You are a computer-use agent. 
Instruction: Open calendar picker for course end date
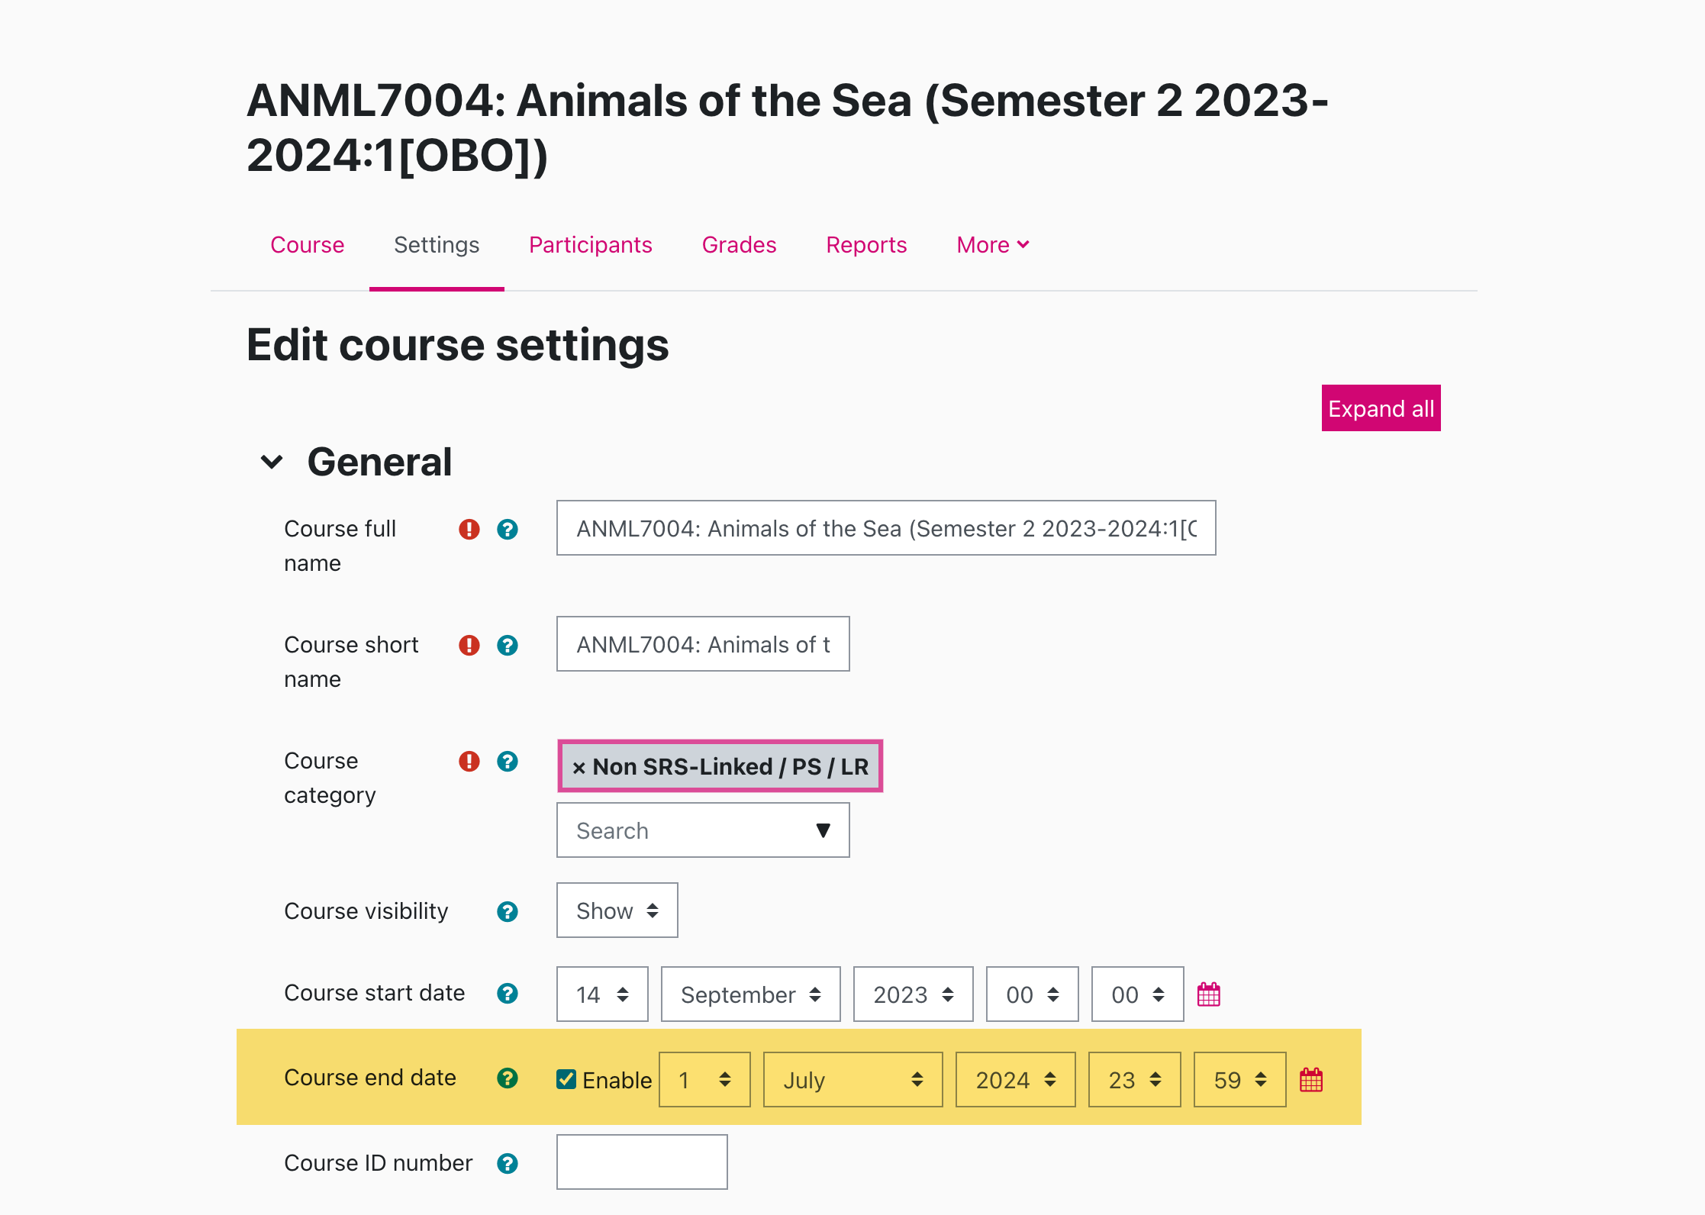[1311, 1080]
